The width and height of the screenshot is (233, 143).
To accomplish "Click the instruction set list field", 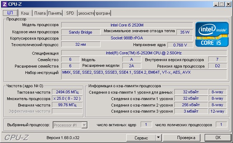I will 144,75.
